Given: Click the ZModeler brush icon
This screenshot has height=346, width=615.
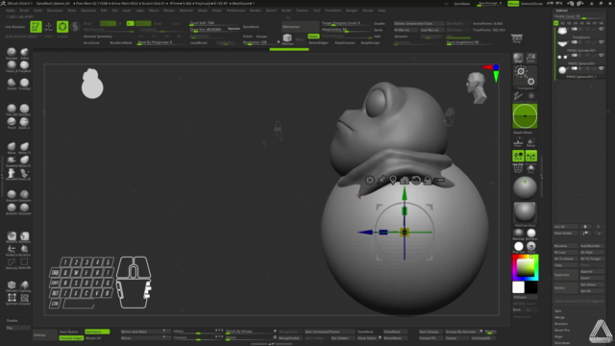Looking at the screenshot, I should tap(12, 285).
